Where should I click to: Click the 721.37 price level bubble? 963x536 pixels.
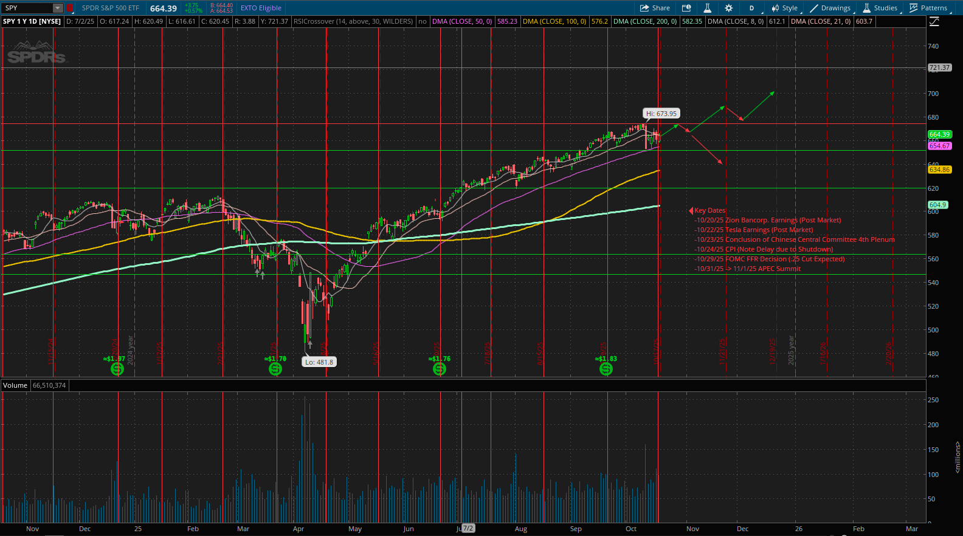click(x=939, y=67)
